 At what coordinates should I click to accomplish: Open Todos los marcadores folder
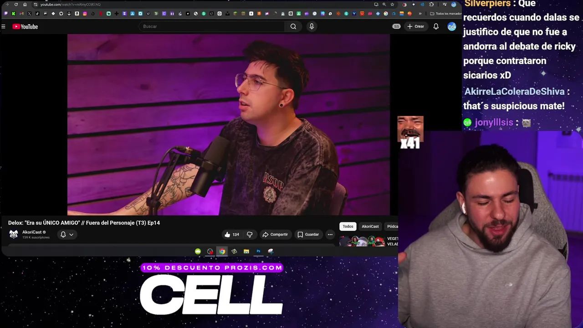click(x=446, y=14)
